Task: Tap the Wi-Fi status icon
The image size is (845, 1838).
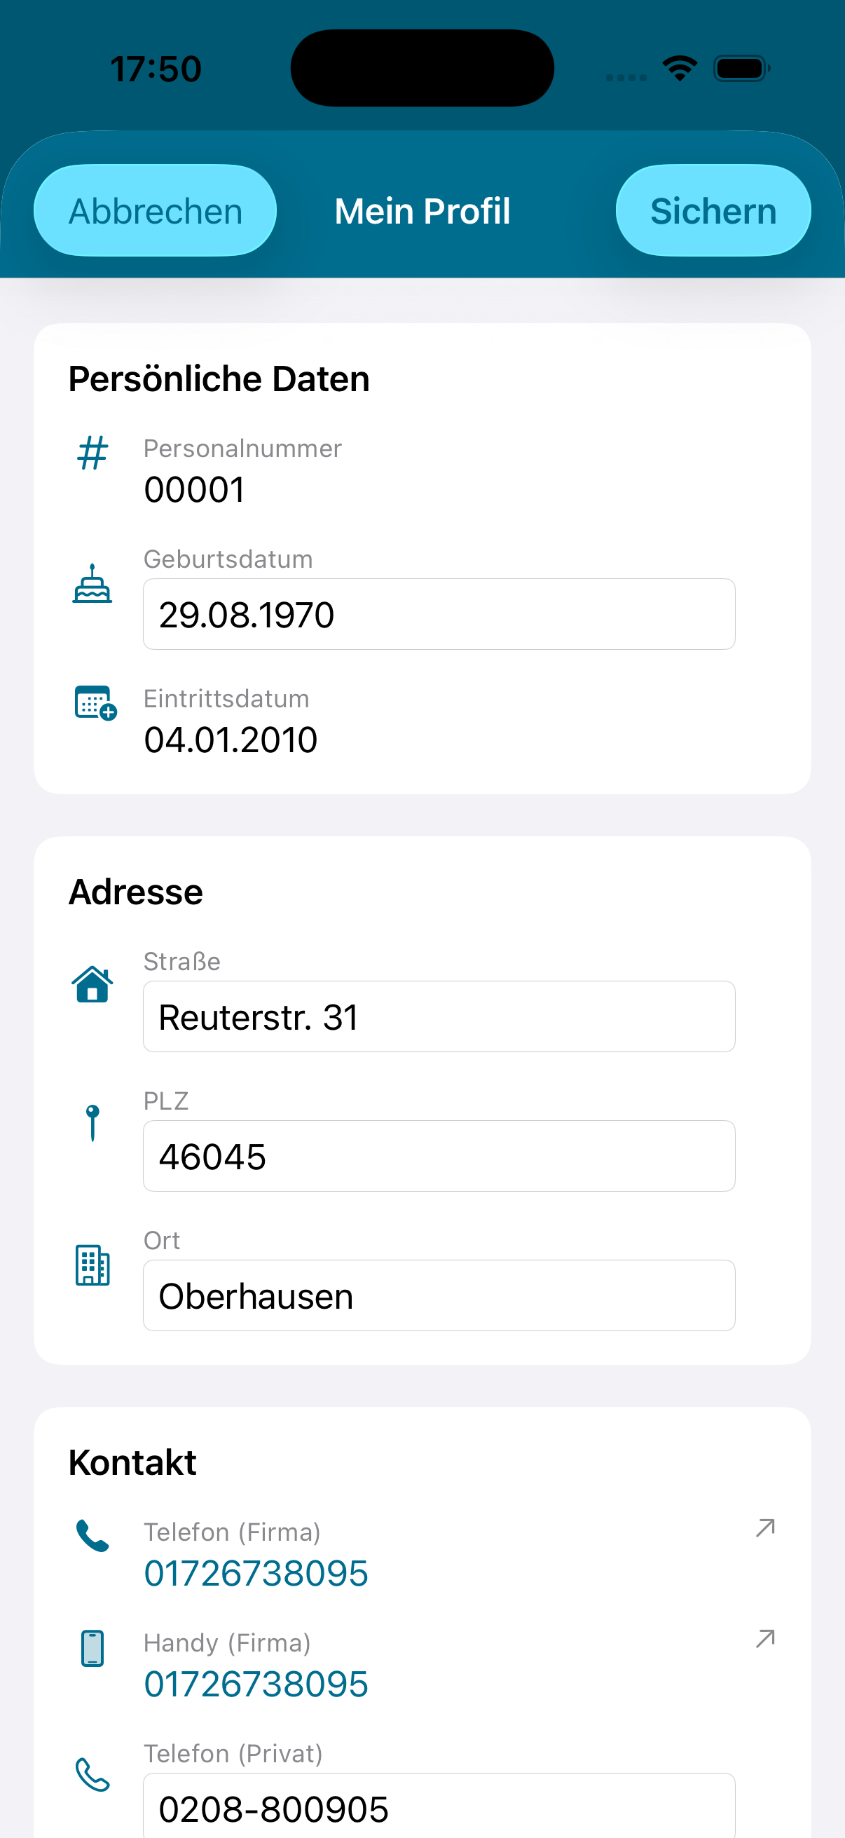Action: (x=680, y=69)
